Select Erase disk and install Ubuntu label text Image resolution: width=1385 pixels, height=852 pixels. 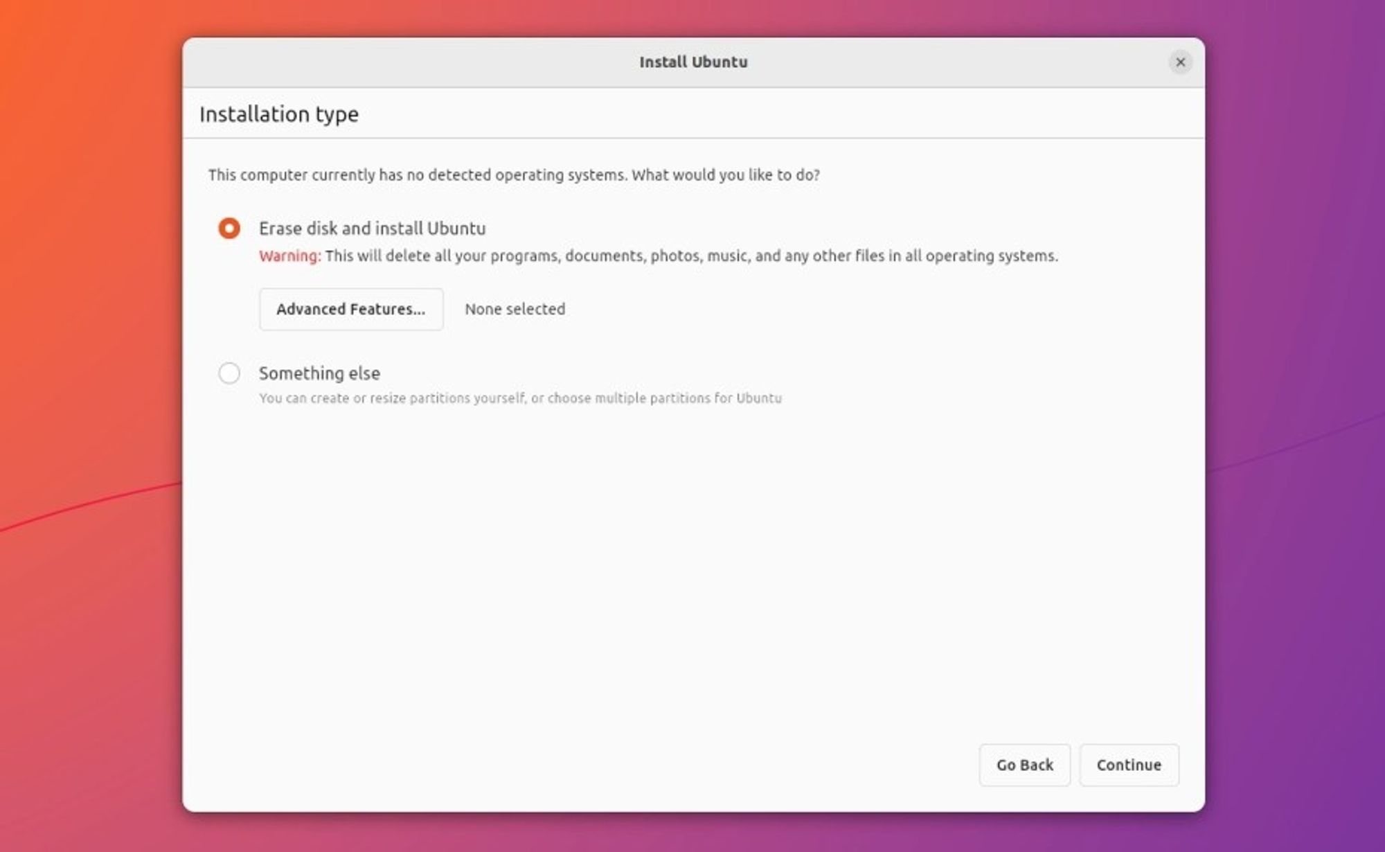click(372, 229)
